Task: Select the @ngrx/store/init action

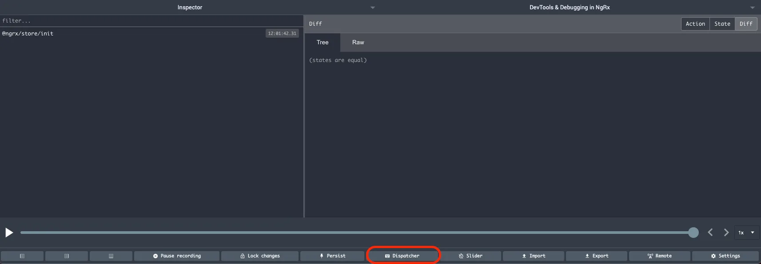Action: [x=151, y=34]
